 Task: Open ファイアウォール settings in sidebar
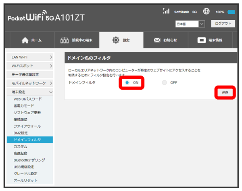point(27,126)
